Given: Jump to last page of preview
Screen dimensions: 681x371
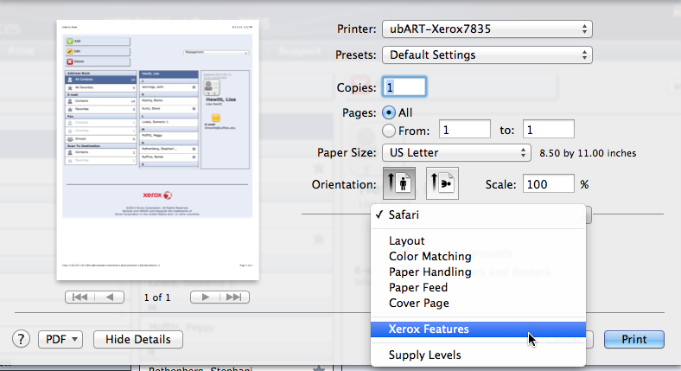Looking at the screenshot, I should (x=233, y=297).
